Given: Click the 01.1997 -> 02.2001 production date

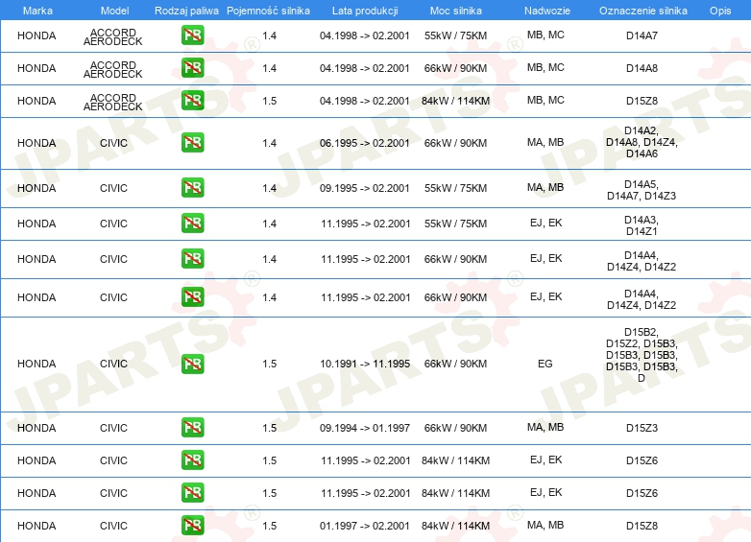Looking at the screenshot, I should (365, 526).
